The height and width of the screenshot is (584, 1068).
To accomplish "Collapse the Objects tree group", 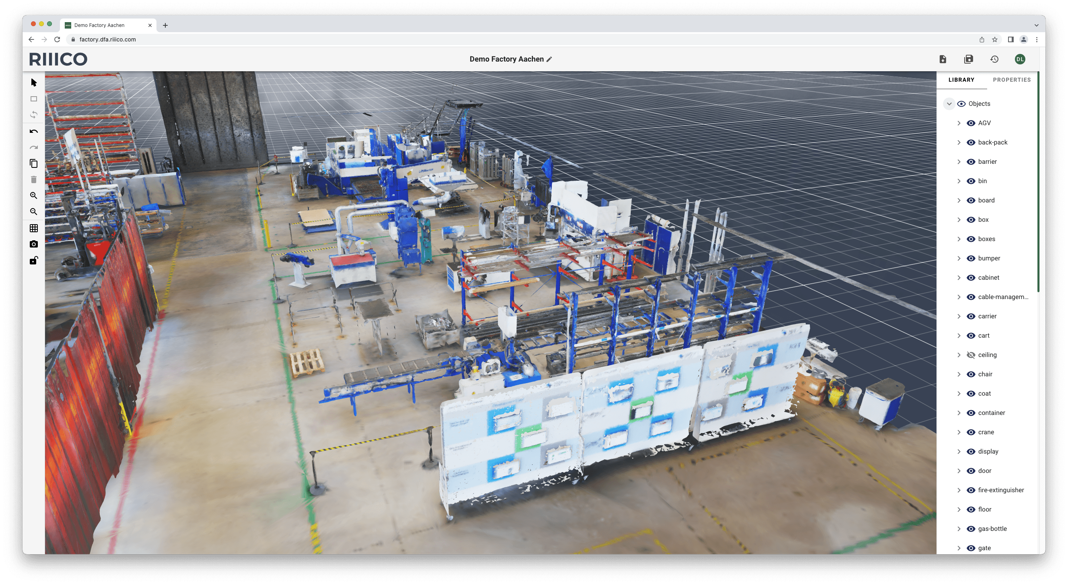I will coord(949,104).
